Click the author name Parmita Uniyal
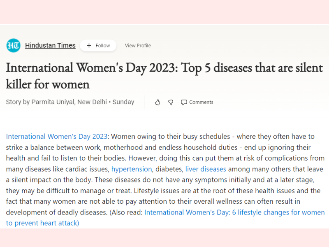This screenshot has width=329, height=247. [x=53, y=102]
